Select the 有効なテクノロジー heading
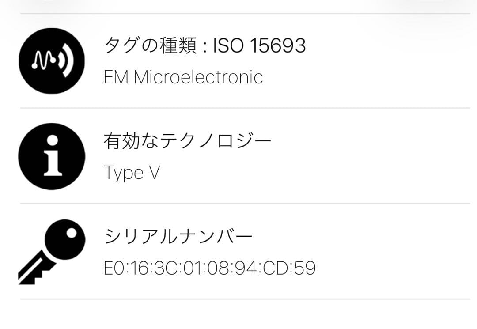The width and height of the screenshot is (477, 329). coord(189,140)
